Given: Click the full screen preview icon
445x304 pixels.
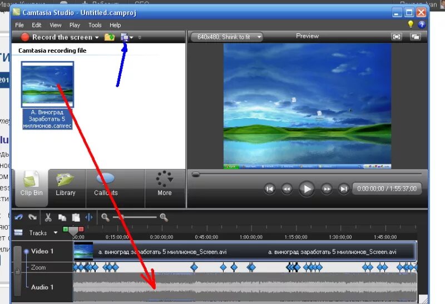Looking at the screenshot, I should (396, 37).
